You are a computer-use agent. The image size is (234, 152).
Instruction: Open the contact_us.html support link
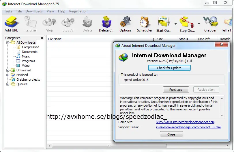[188, 127]
